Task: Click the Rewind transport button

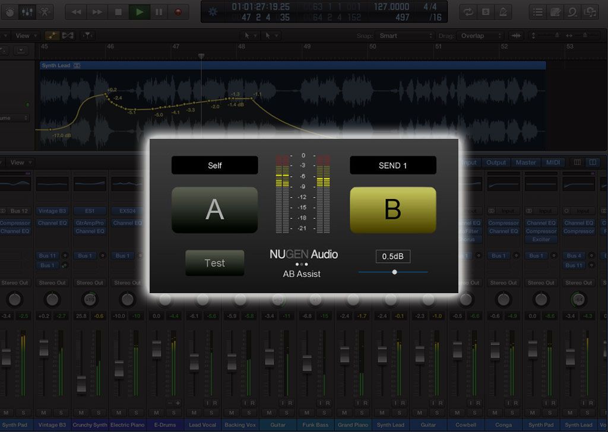Action: click(77, 12)
